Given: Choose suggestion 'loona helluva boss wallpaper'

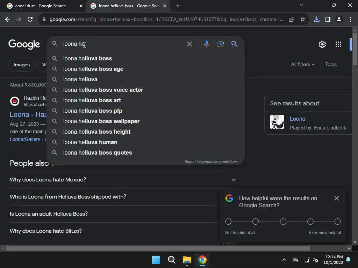Looking at the screenshot, I should click(145, 121).
